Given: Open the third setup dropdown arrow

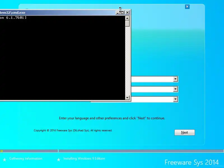Looking at the screenshot, I should point(176,99).
